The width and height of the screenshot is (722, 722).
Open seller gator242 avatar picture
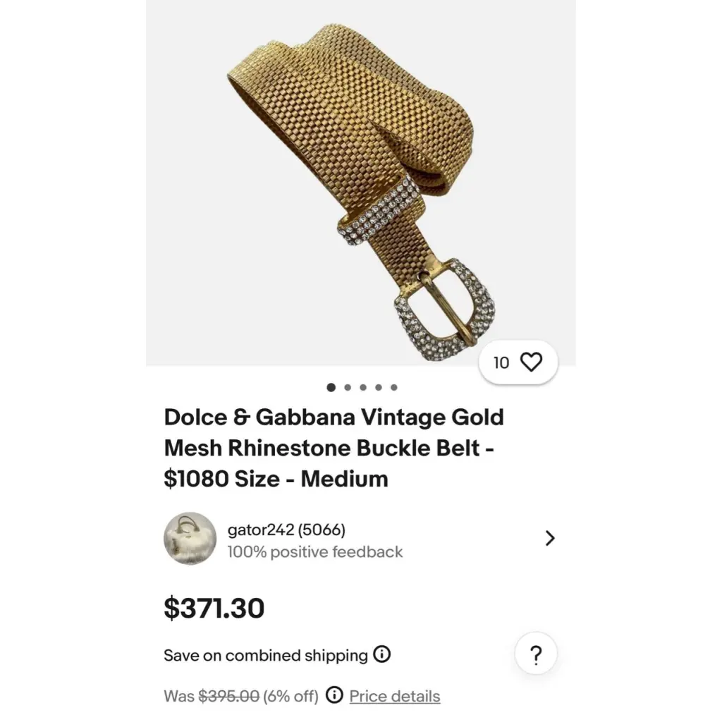pos(190,538)
